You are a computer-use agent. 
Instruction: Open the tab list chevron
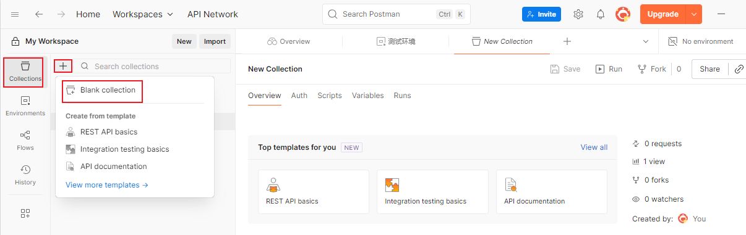pyautogui.click(x=646, y=41)
